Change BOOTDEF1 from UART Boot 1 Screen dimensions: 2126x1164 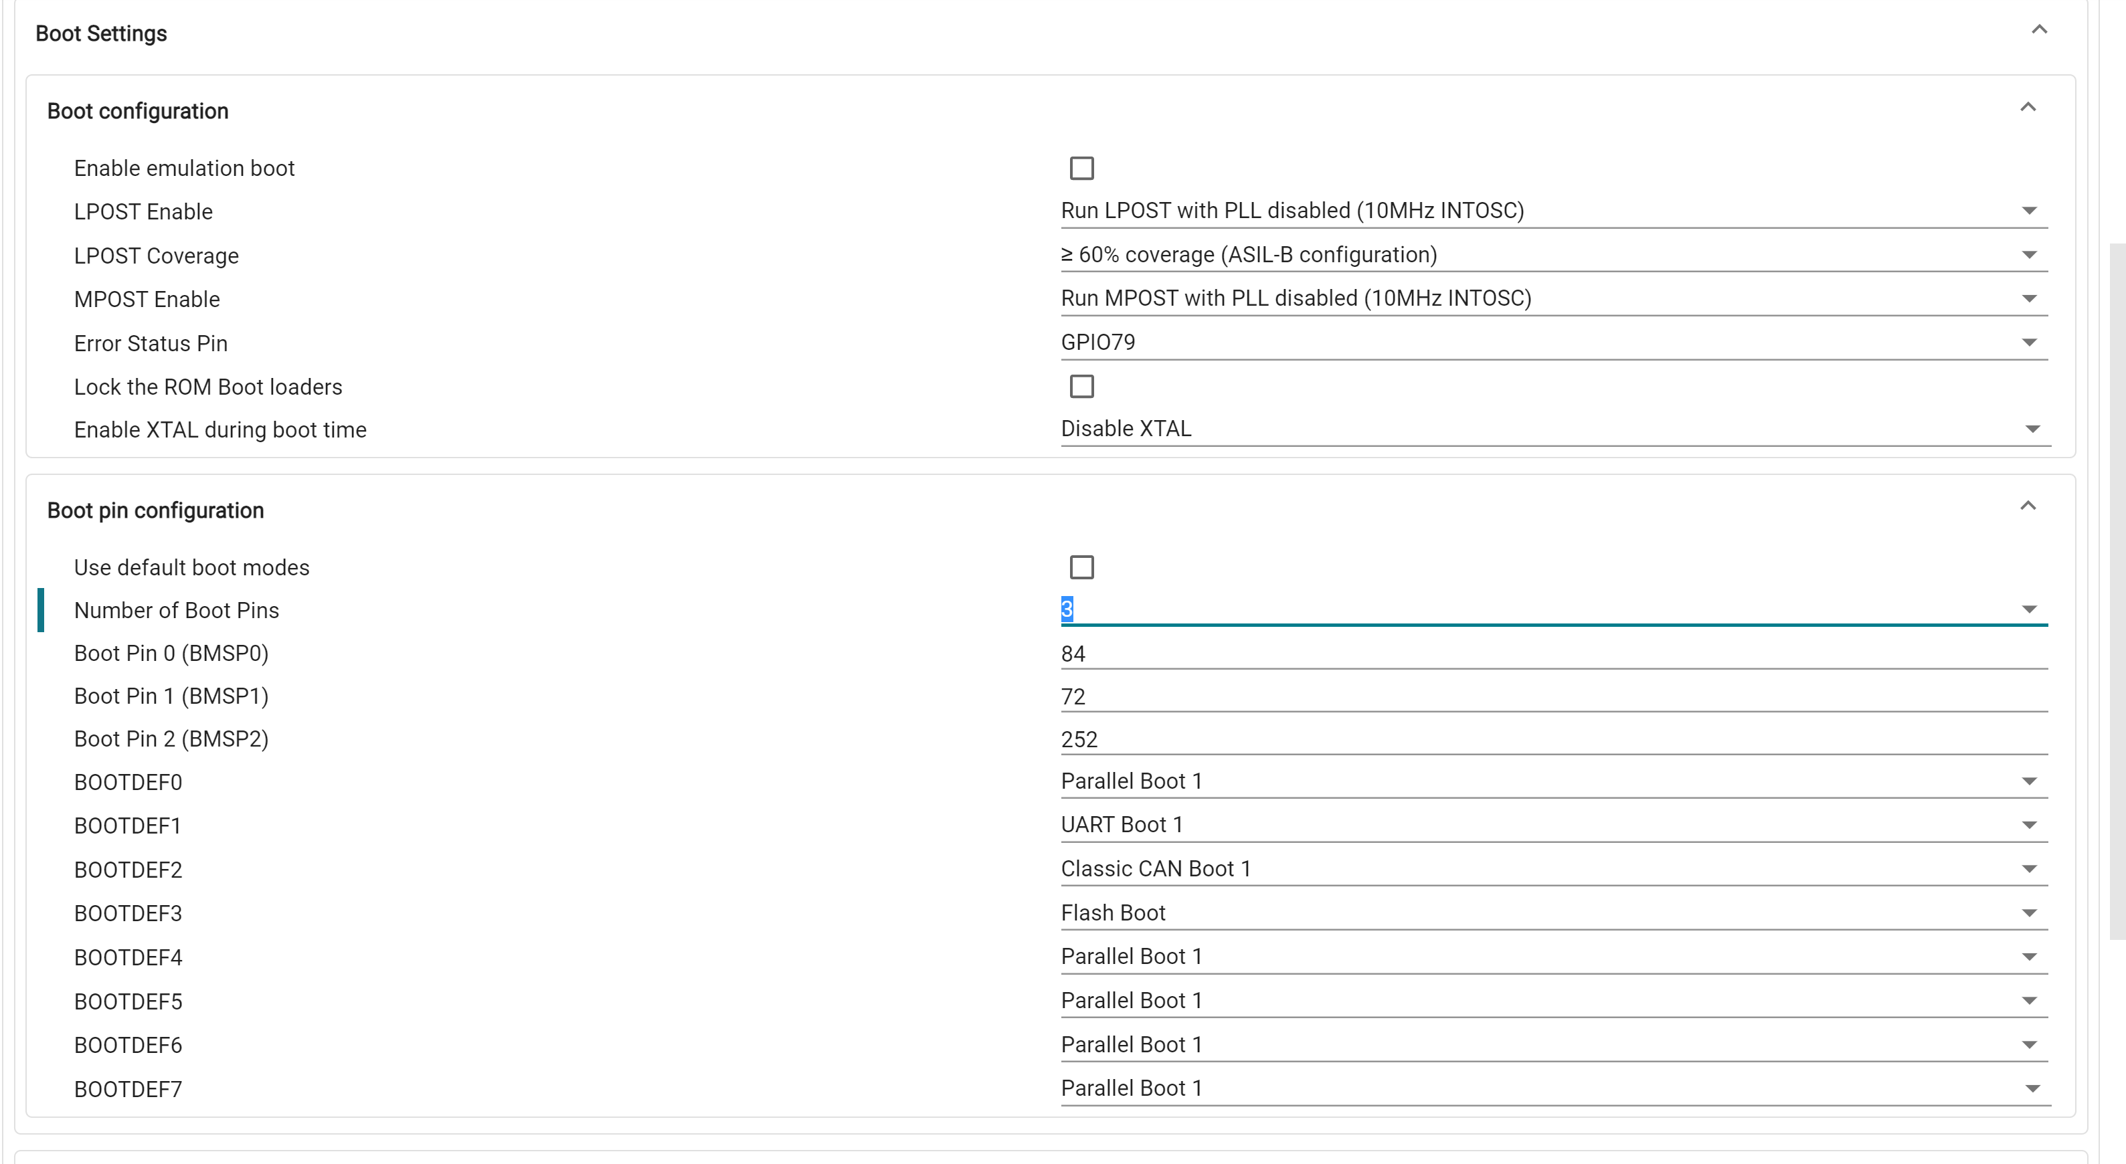[x=2031, y=825]
